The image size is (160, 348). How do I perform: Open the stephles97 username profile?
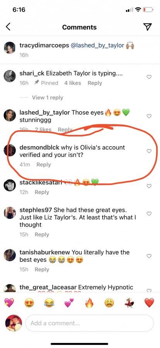pyautogui.click(x=36, y=210)
